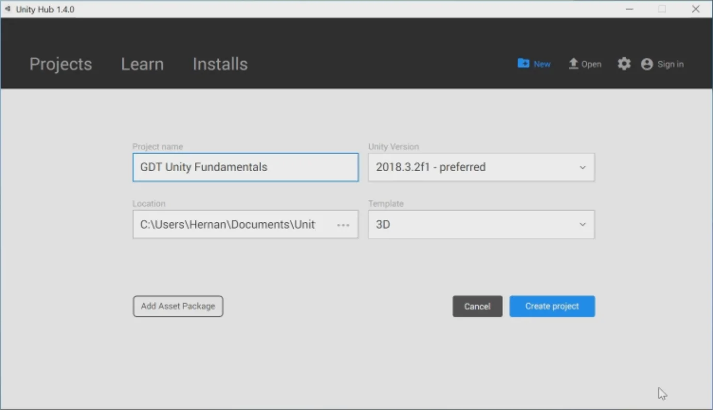Open settings via the gear icon

[624, 64]
